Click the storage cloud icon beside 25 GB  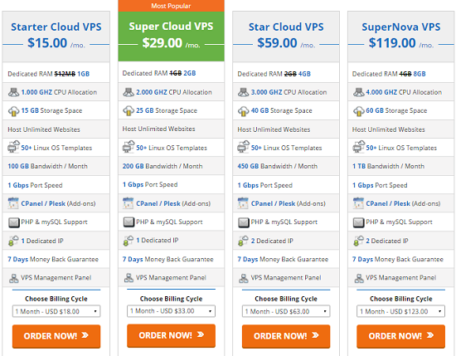click(x=129, y=111)
